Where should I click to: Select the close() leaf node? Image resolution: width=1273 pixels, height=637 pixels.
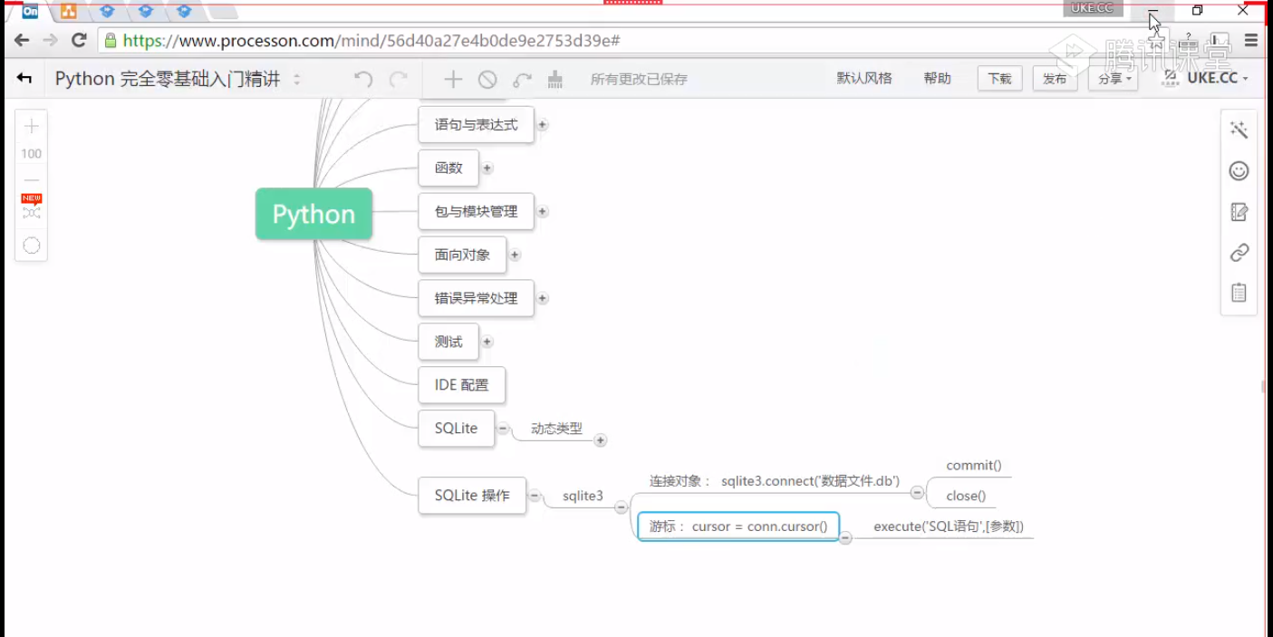click(966, 496)
